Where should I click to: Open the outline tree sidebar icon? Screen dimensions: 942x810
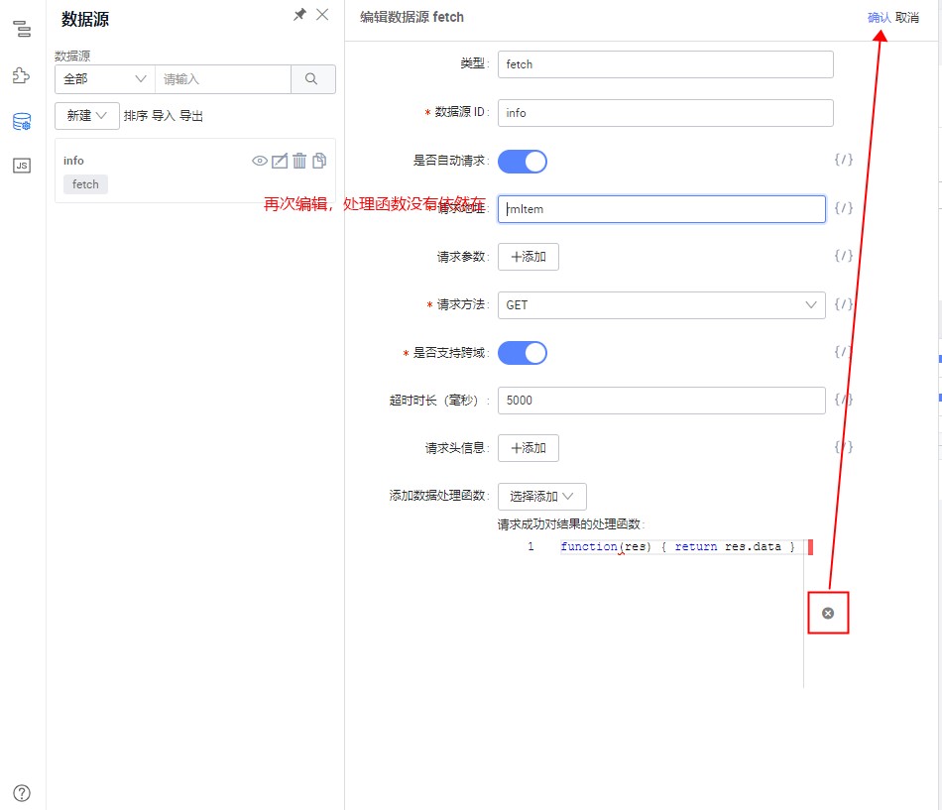coord(22,28)
